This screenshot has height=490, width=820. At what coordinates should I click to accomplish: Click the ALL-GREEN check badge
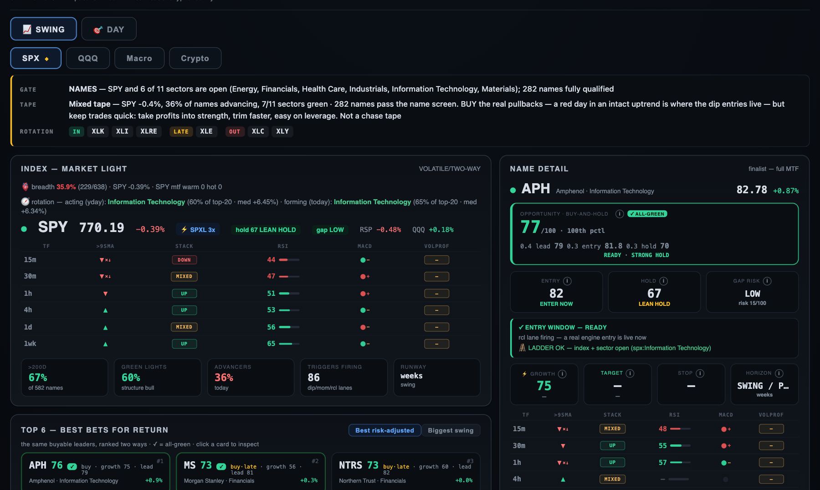(647, 214)
